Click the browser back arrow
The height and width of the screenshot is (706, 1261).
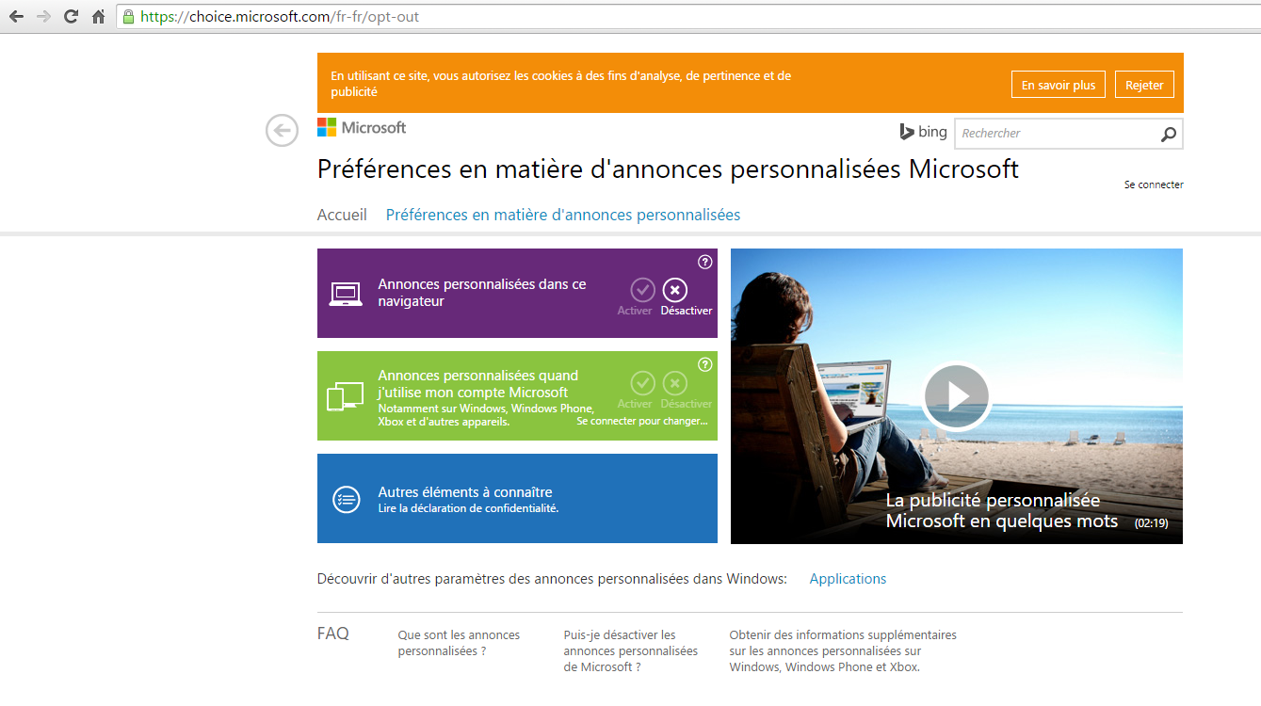(16, 16)
